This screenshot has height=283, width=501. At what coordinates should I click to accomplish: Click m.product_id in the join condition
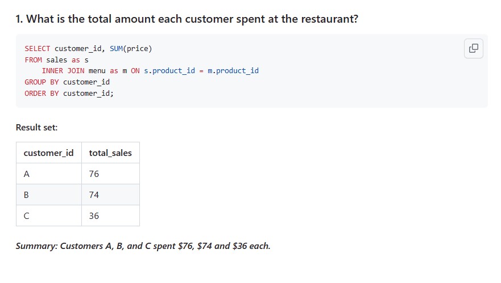(x=233, y=71)
